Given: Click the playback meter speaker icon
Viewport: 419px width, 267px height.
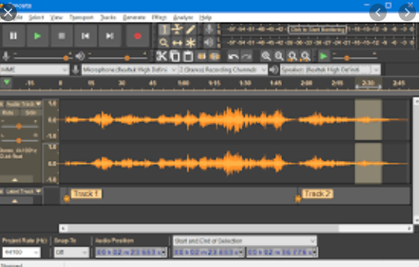Looking at the screenshot, I should tap(209, 42).
